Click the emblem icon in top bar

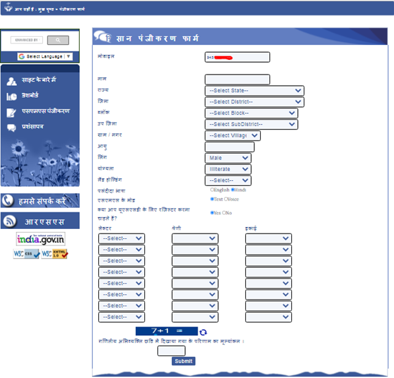coord(9,7)
